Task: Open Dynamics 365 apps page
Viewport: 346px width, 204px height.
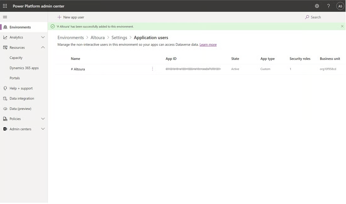Action: [x=24, y=68]
